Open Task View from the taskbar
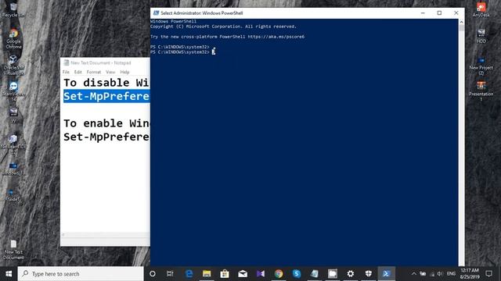 tap(170, 274)
